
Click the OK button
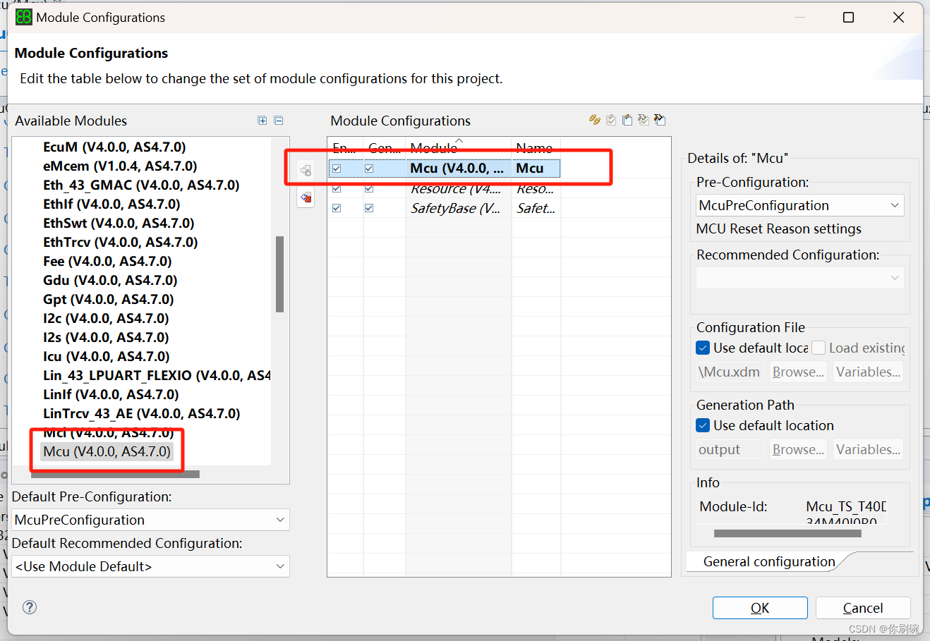(760, 608)
